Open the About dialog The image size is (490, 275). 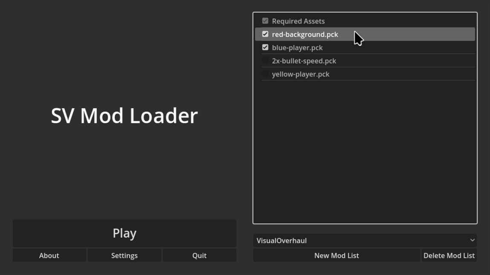tap(49, 255)
